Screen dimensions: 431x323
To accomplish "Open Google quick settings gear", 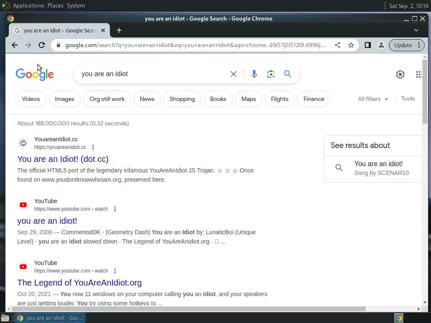I will 400,74.
